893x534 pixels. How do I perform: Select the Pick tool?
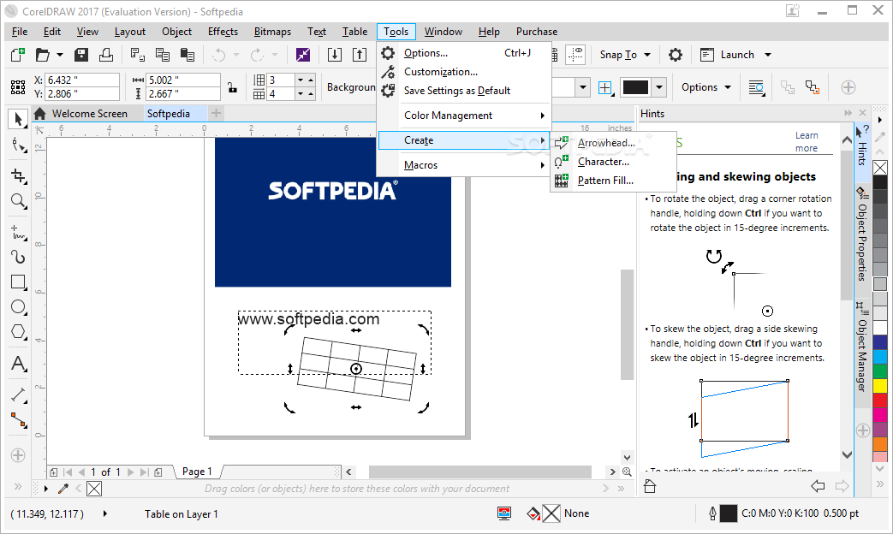(x=18, y=119)
